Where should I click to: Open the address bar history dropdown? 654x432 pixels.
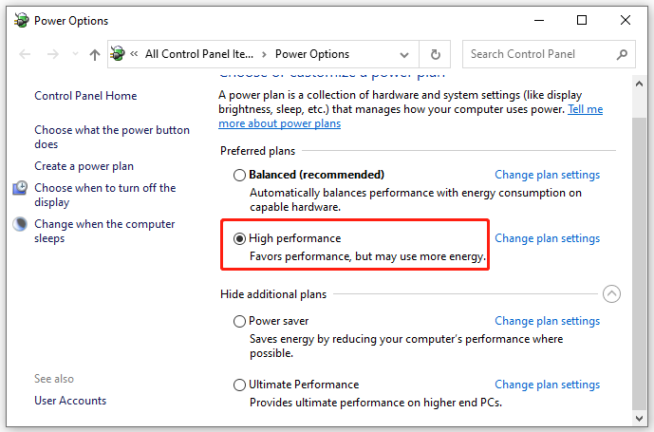point(403,55)
